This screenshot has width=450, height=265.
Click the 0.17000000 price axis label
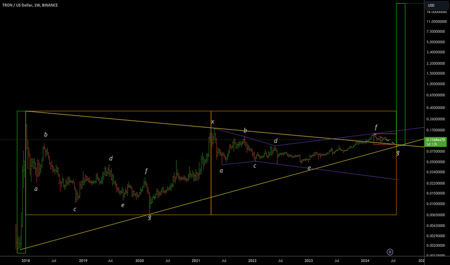click(436, 130)
